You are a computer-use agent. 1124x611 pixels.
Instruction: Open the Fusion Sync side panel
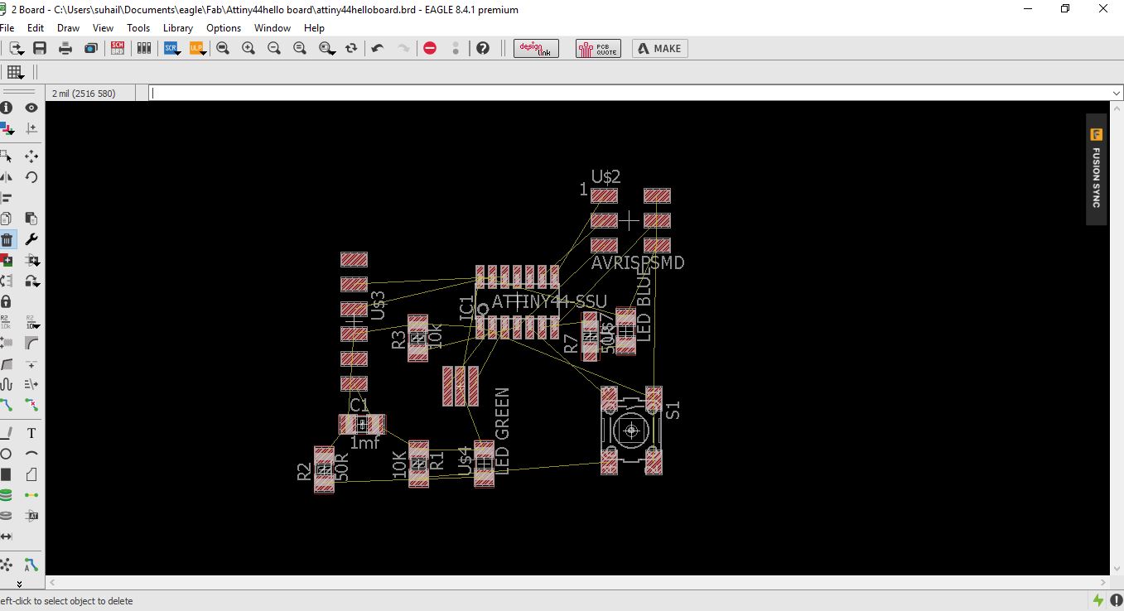coord(1096,169)
